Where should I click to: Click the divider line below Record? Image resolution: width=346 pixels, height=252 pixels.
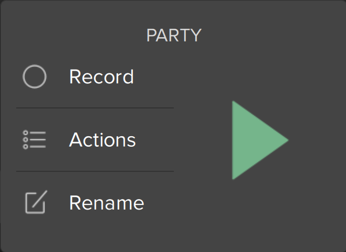point(95,108)
